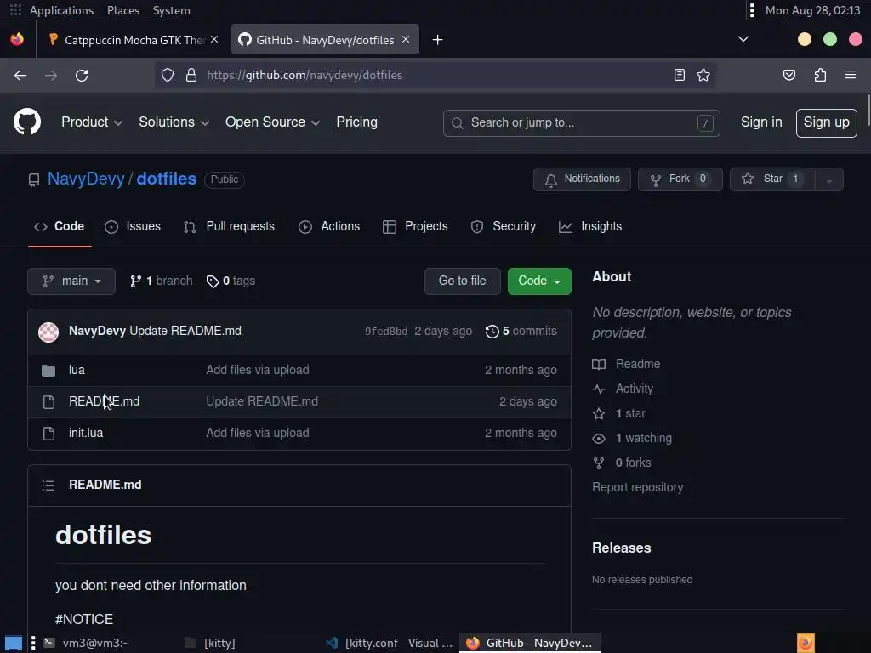Open the Actions tab
The image size is (871, 653).
[x=329, y=226]
